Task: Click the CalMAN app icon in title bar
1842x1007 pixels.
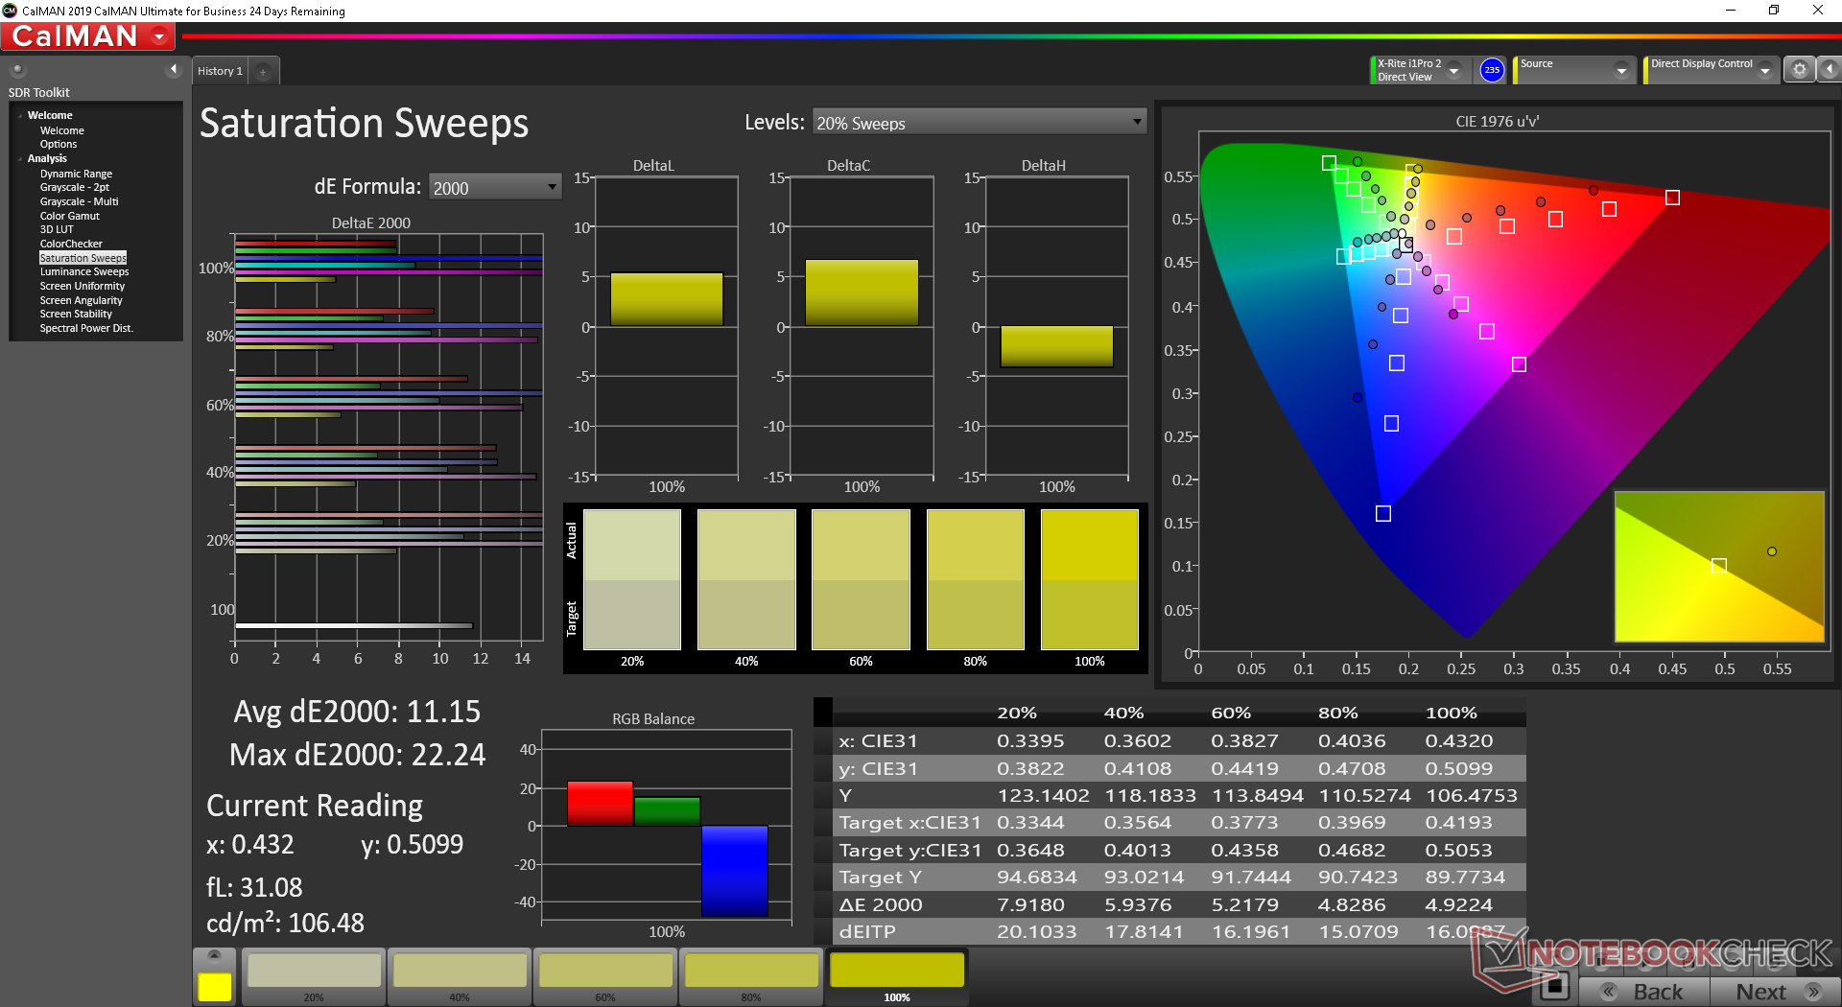Action: click(x=11, y=11)
